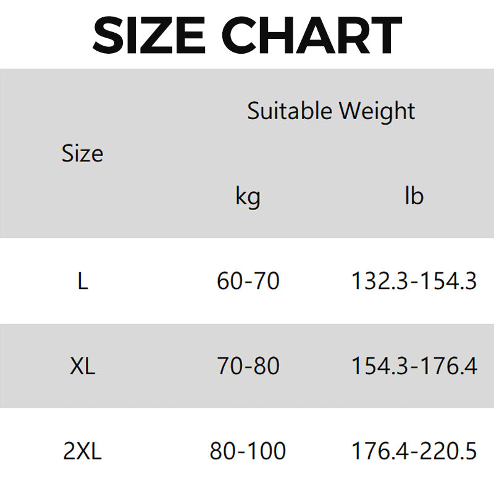Click the 80-100 kg cell
494x494 pixels.
(248, 452)
